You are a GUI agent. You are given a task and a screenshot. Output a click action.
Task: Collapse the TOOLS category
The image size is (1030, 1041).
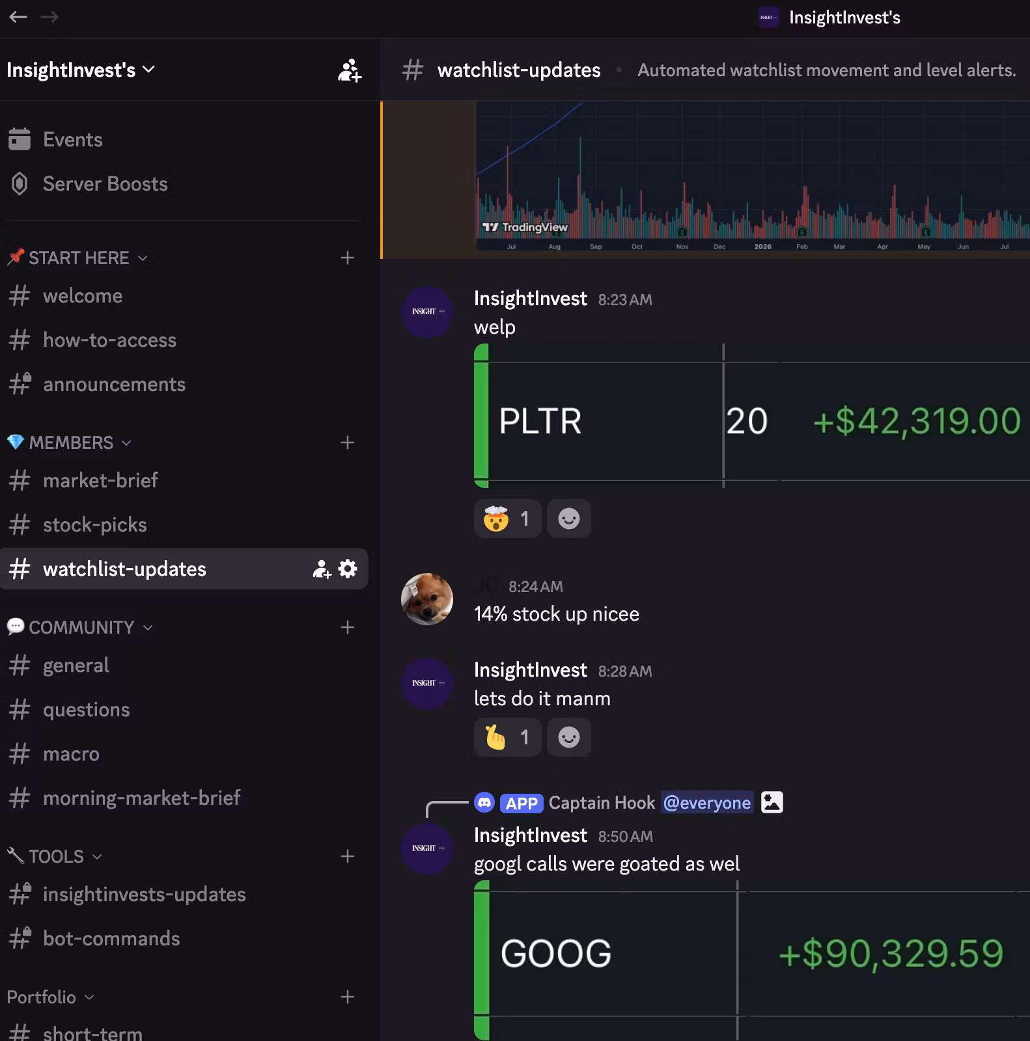[x=55, y=856]
